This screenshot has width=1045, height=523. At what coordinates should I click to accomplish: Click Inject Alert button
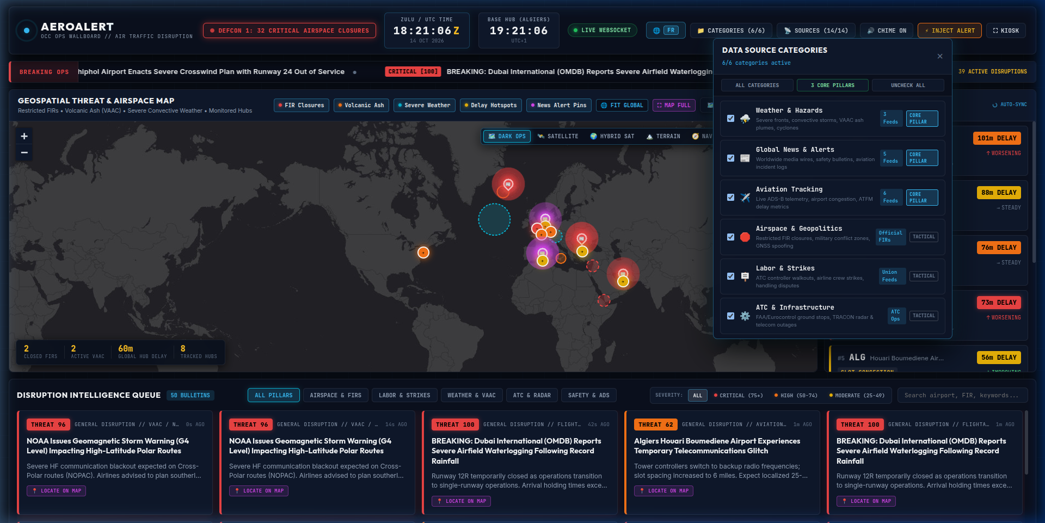click(x=950, y=30)
